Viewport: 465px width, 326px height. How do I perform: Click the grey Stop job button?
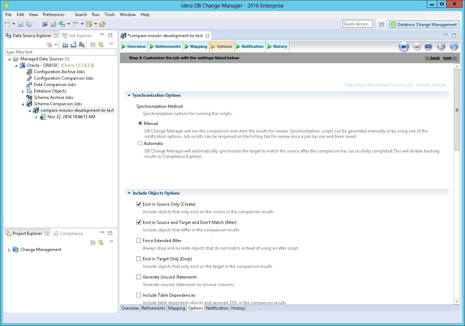click(417, 46)
